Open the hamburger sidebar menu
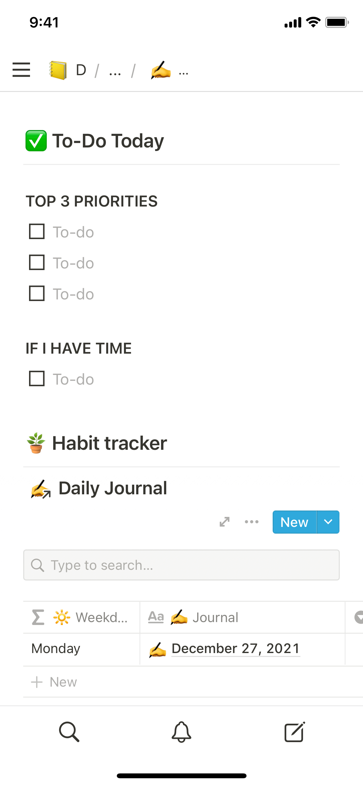 tap(21, 70)
